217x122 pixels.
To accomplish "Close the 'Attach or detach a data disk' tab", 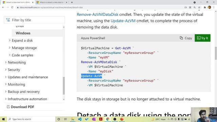I will pos(66,2).
